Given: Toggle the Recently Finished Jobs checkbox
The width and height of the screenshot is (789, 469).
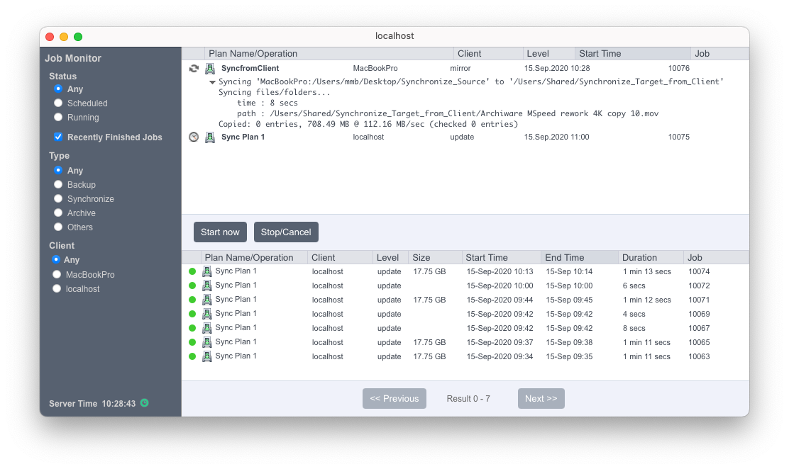Looking at the screenshot, I should pos(58,137).
